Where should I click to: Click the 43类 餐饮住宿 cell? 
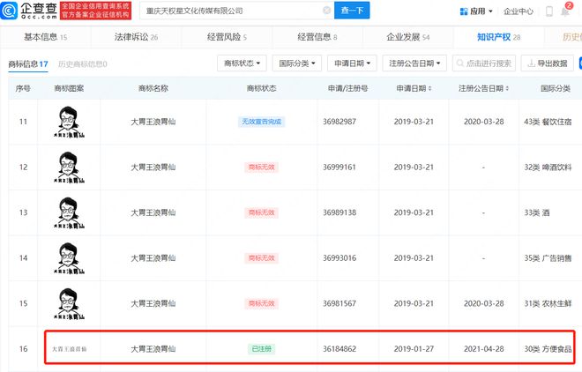tap(548, 122)
